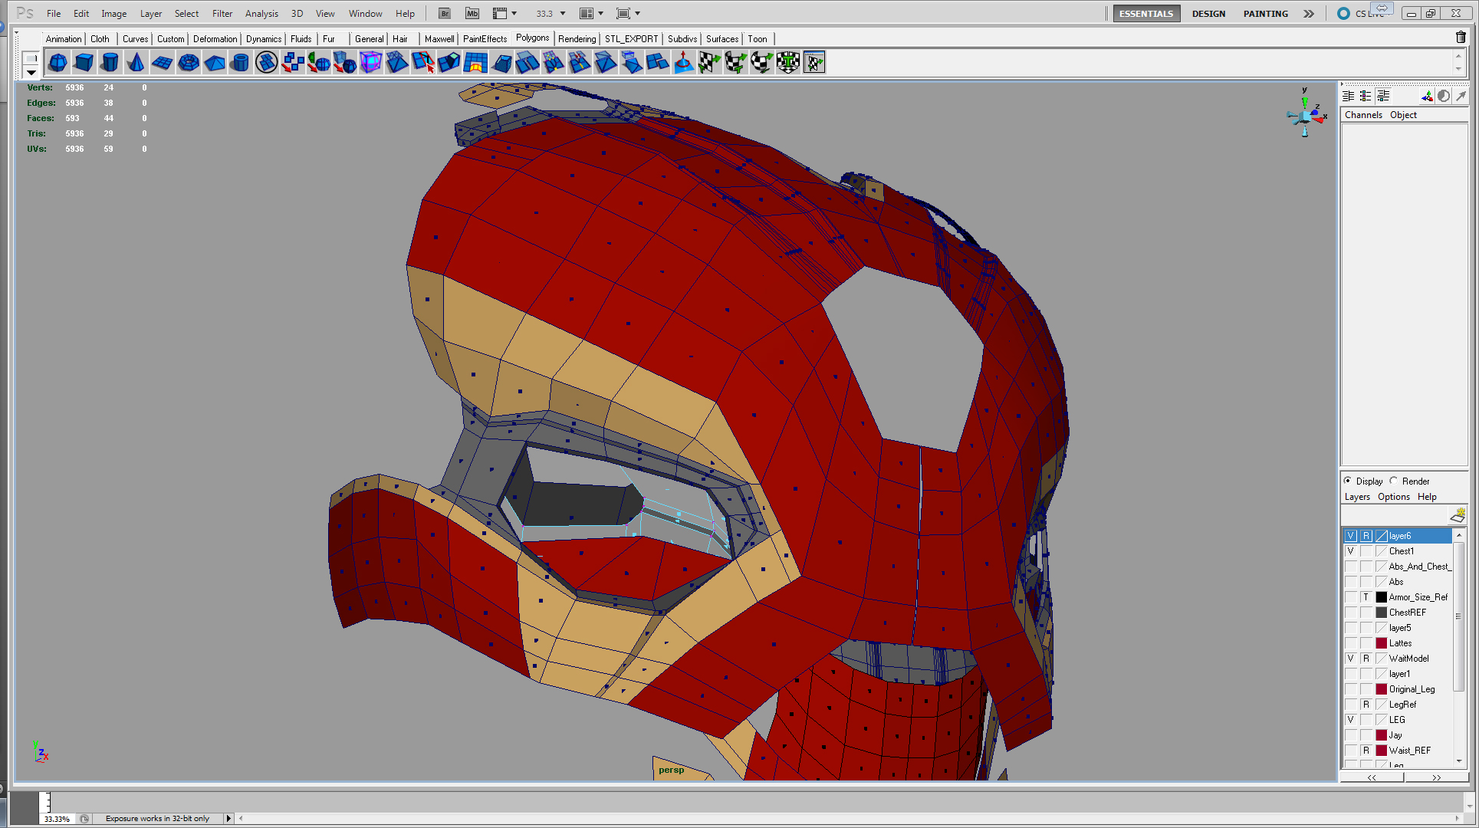This screenshot has width=1479, height=828.
Task: Click the view axis cube in viewport
Action: (1305, 116)
